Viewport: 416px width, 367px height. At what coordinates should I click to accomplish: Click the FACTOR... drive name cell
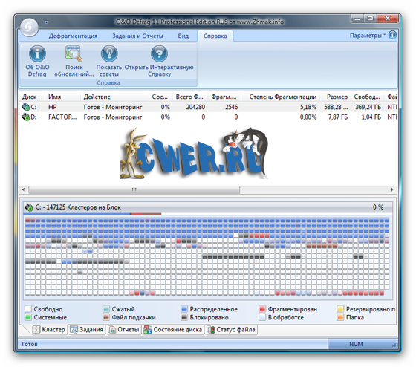point(62,117)
